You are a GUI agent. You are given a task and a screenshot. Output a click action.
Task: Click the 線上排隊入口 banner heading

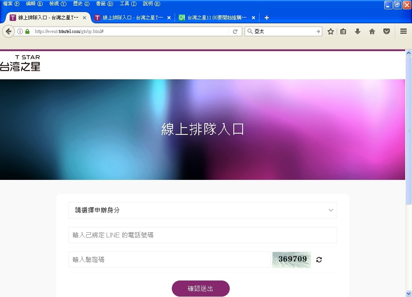(x=203, y=129)
